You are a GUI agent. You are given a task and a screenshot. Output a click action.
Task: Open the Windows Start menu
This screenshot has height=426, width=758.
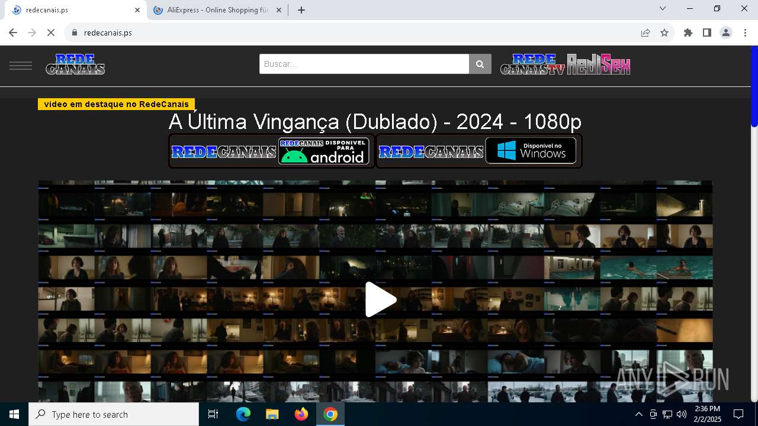(14, 414)
